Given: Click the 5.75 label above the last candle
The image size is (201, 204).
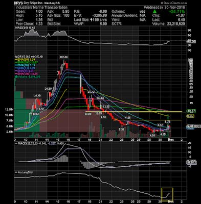Looking at the screenshot, I should pos(168,122).
